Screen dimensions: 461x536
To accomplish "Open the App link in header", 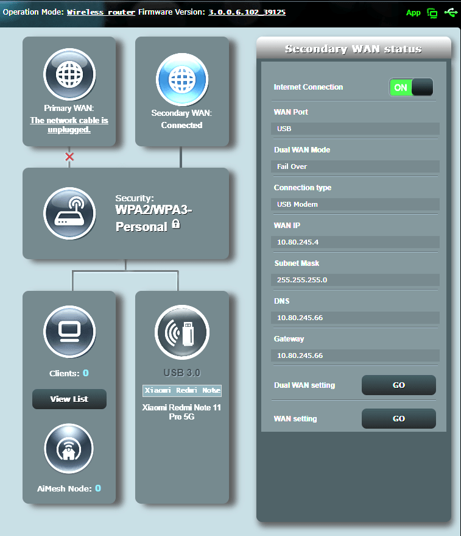I will click(413, 13).
